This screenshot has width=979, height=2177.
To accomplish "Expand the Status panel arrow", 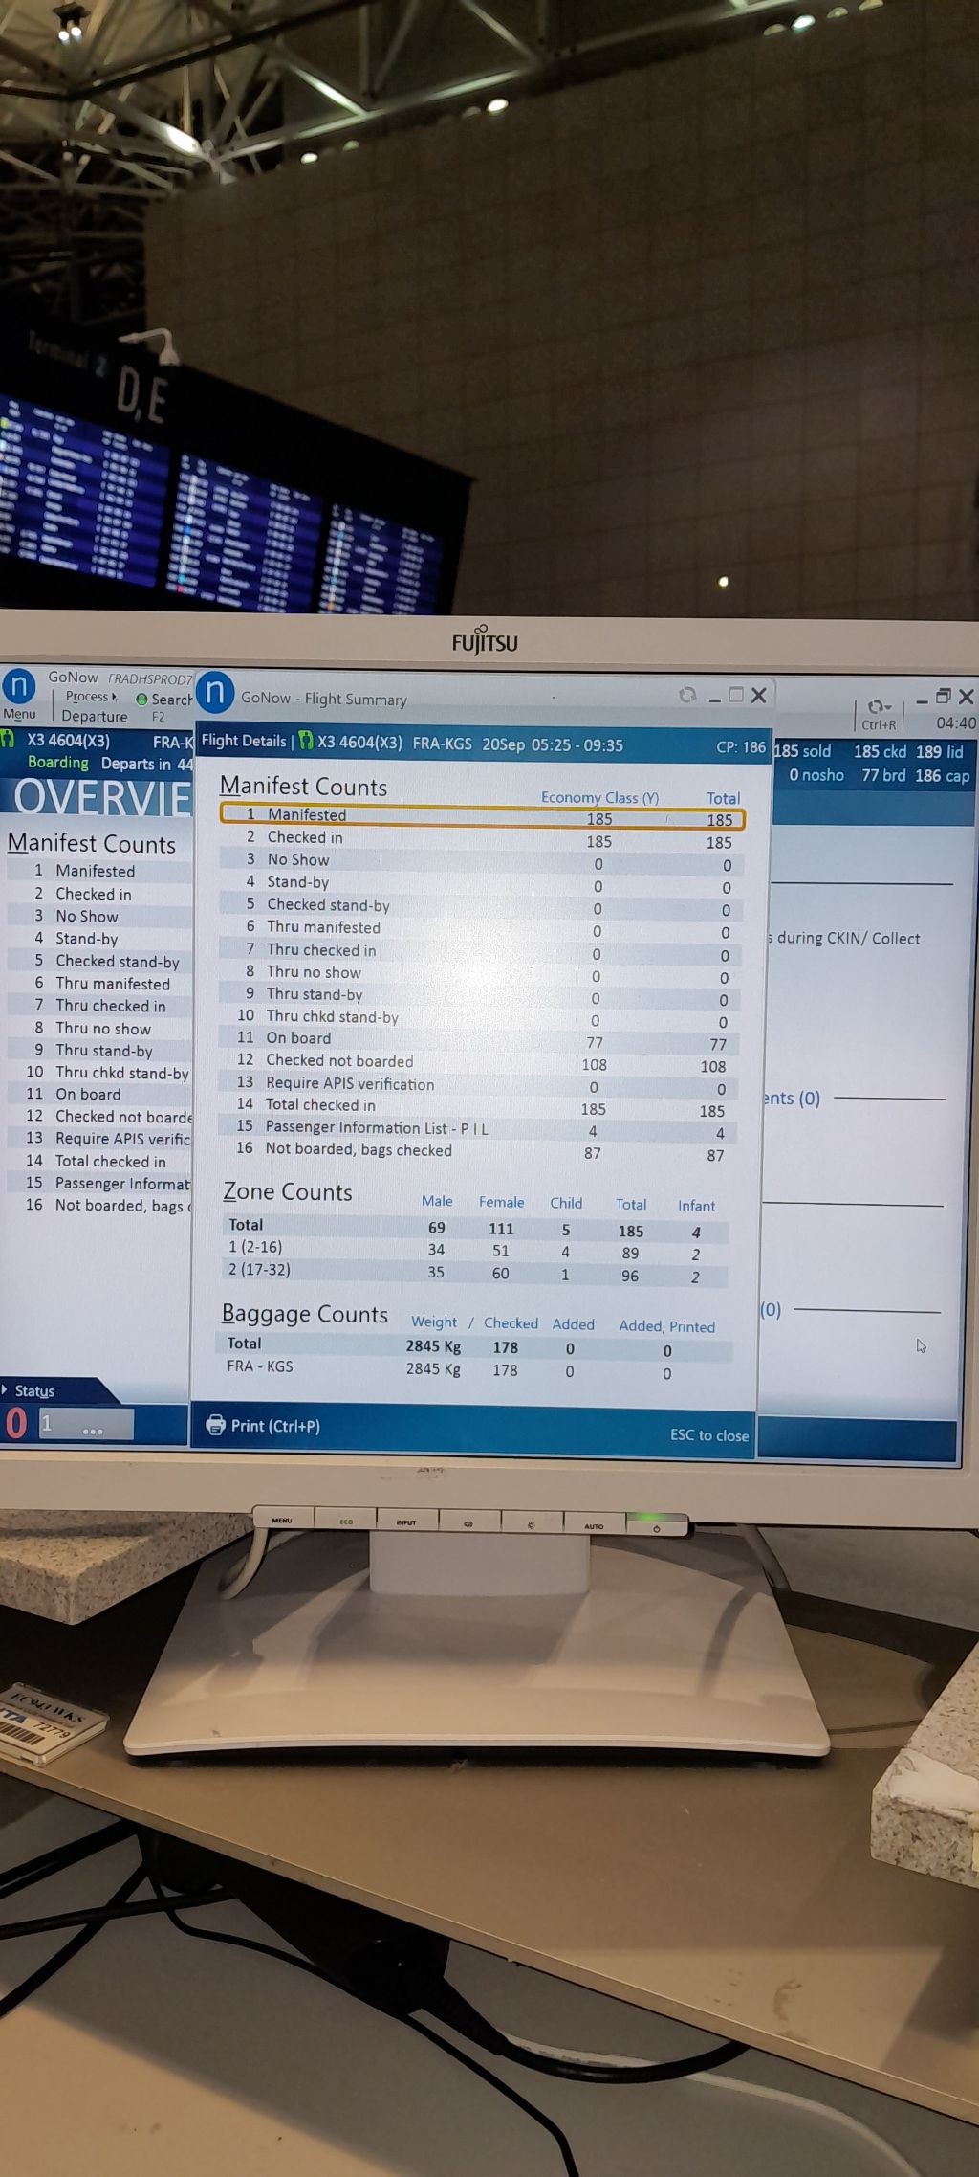I will [6, 1390].
